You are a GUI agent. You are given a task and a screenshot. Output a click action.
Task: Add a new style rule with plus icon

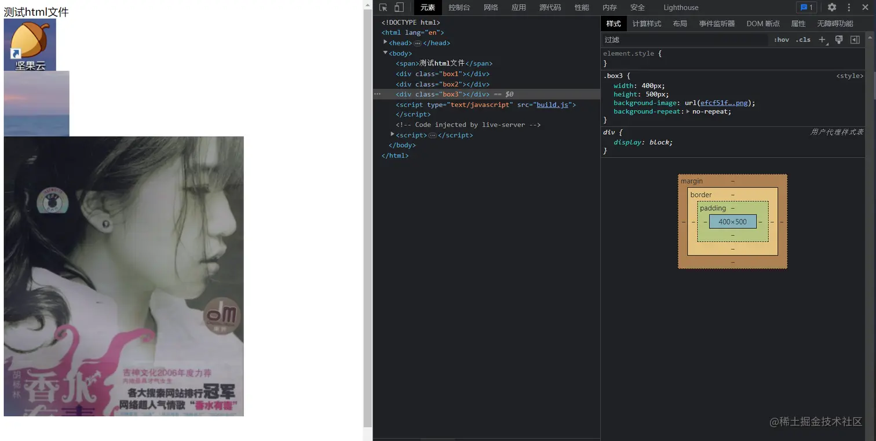[x=822, y=39]
